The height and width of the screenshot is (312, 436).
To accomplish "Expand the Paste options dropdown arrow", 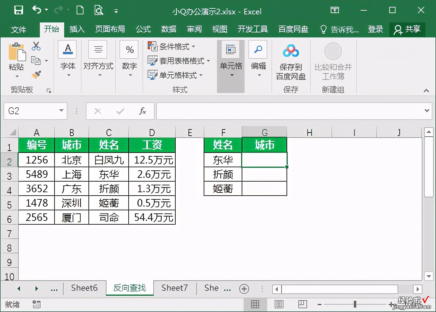I will 17,76.
